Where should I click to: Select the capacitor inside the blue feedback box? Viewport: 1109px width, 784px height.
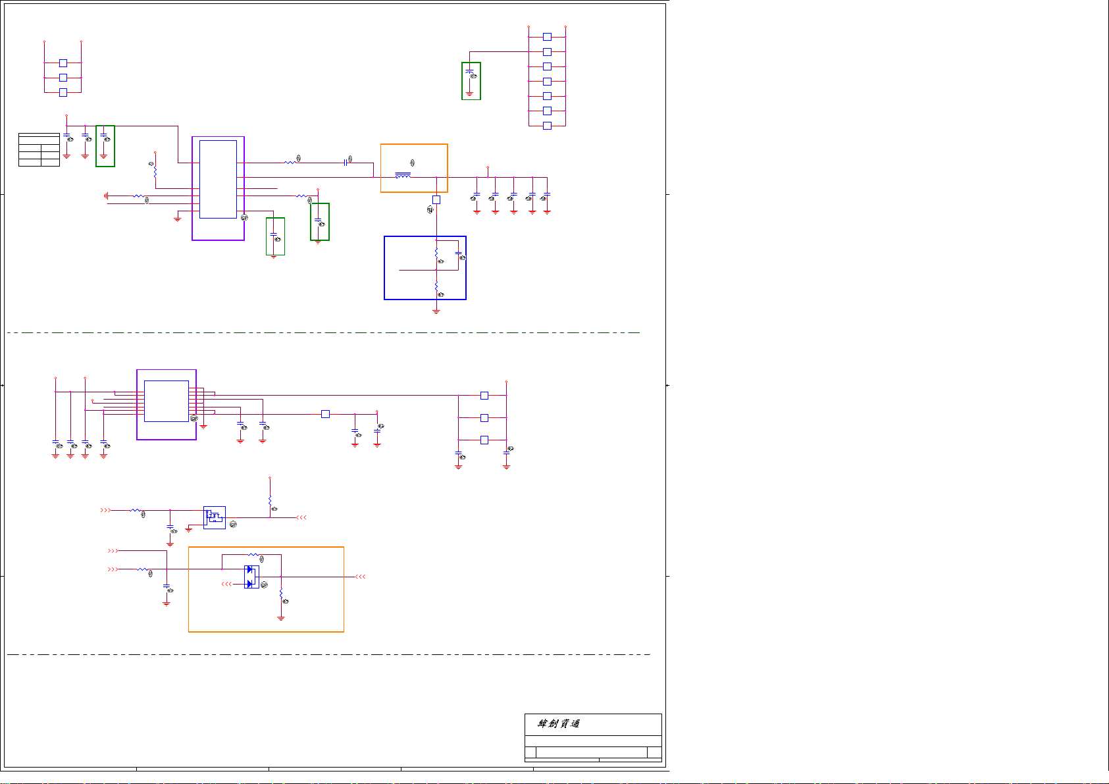click(x=459, y=253)
